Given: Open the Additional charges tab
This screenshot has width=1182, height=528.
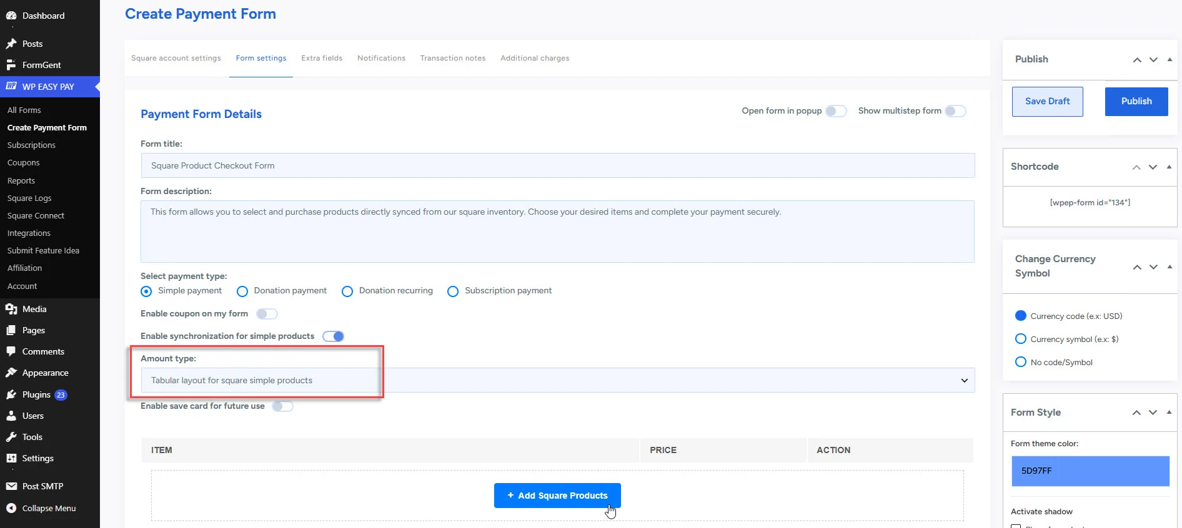Looking at the screenshot, I should (535, 58).
